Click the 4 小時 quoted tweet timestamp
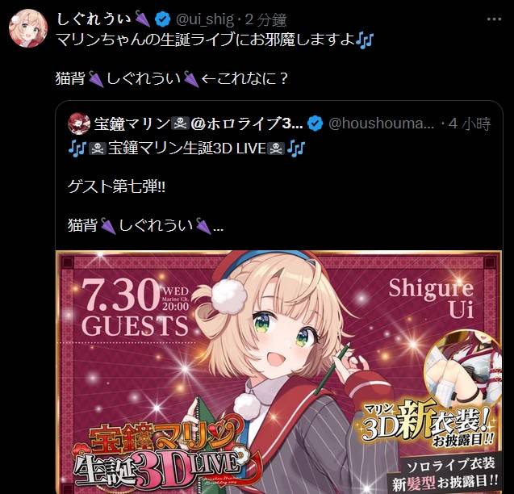The image size is (514, 494). [x=470, y=124]
